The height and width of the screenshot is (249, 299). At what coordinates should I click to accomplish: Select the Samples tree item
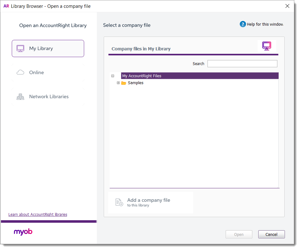tap(136, 83)
